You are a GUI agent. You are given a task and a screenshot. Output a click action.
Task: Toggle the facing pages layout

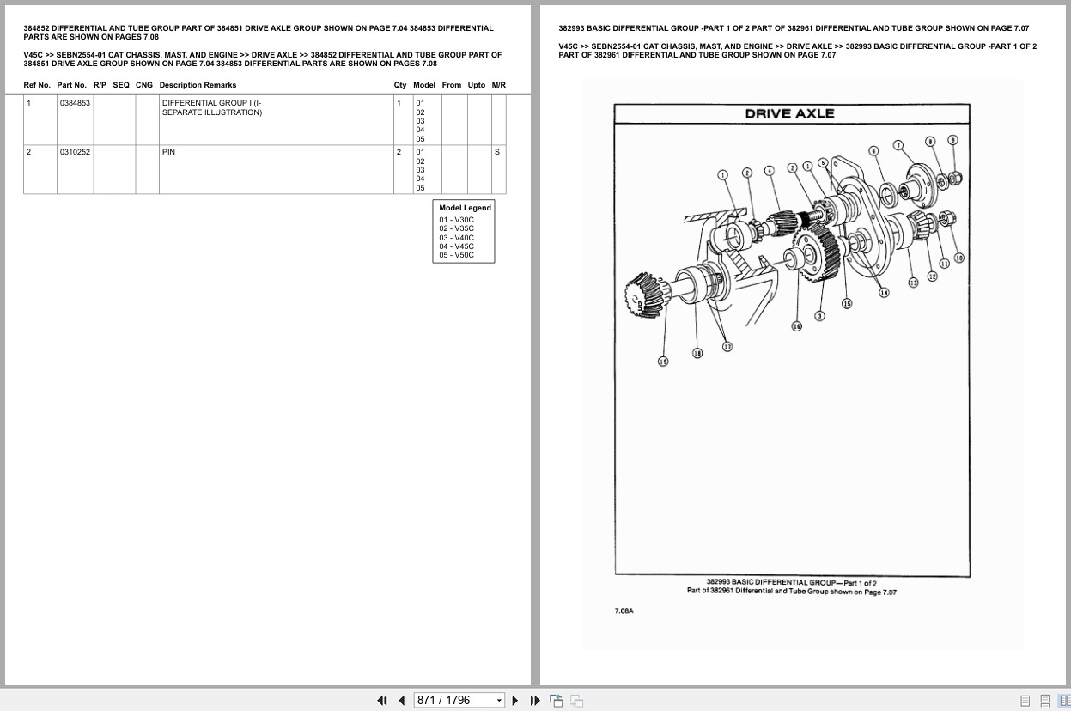(x=1065, y=700)
